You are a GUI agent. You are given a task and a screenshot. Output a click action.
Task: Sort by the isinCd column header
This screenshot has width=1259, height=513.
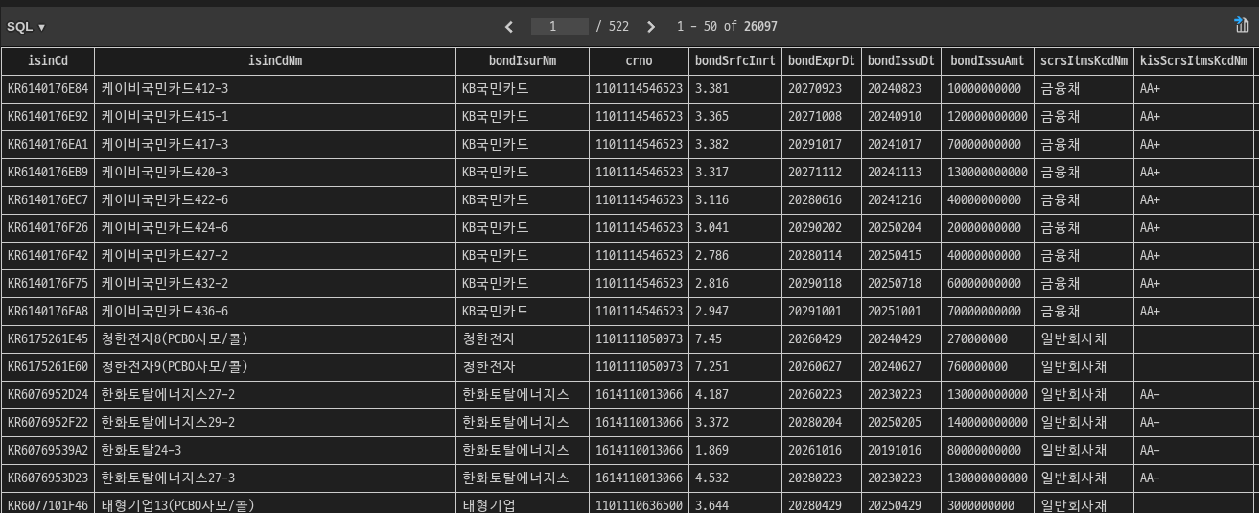click(x=48, y=61)
